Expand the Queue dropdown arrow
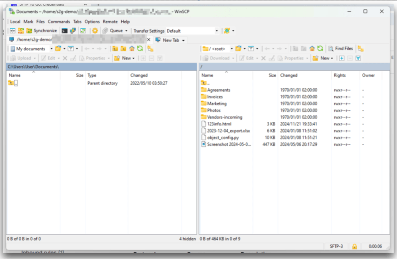 tap(127, 30)
